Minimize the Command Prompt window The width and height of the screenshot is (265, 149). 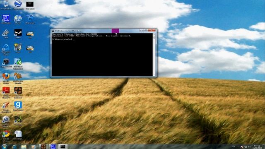click(141, 30)
